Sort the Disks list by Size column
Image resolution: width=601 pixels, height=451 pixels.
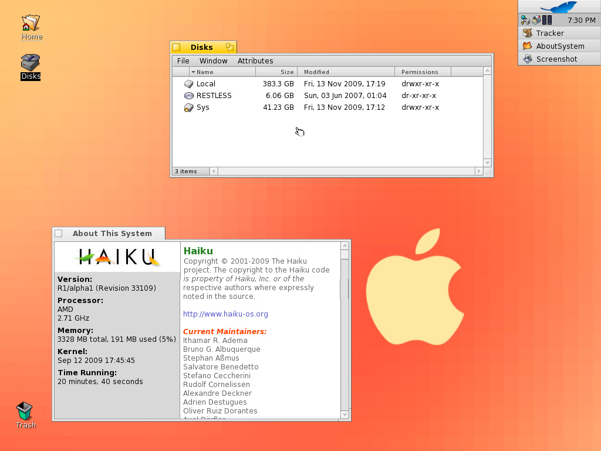coord(276,72)
